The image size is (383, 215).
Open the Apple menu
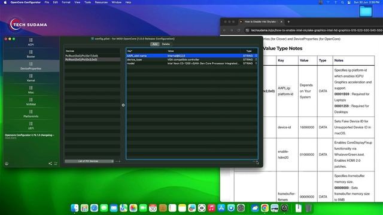(x=5, y=2)
